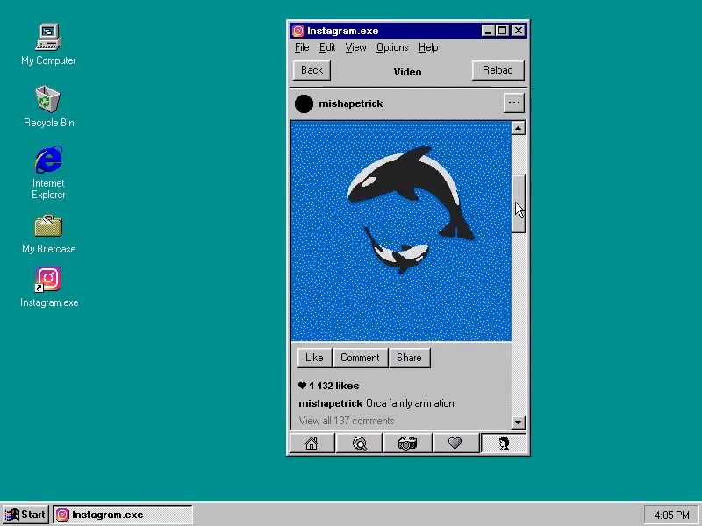Select the Instagram.exe desktop shortcut
This screenshot has width=702, height=526.
pos(49,280)
